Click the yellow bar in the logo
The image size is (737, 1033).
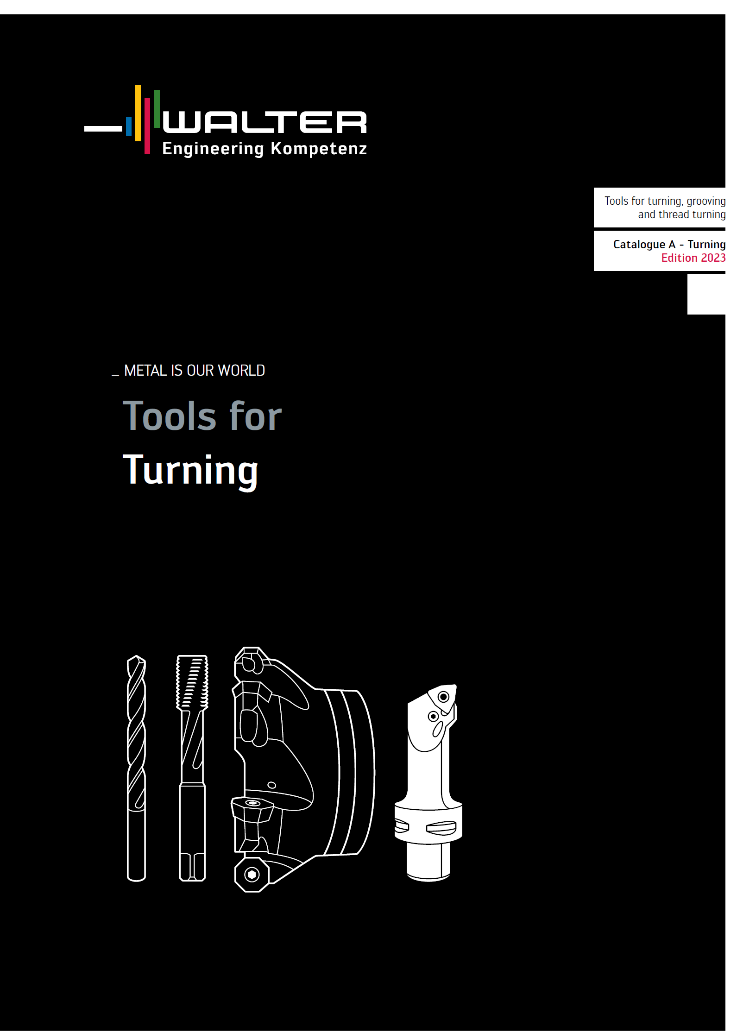(x=138, y=113)
